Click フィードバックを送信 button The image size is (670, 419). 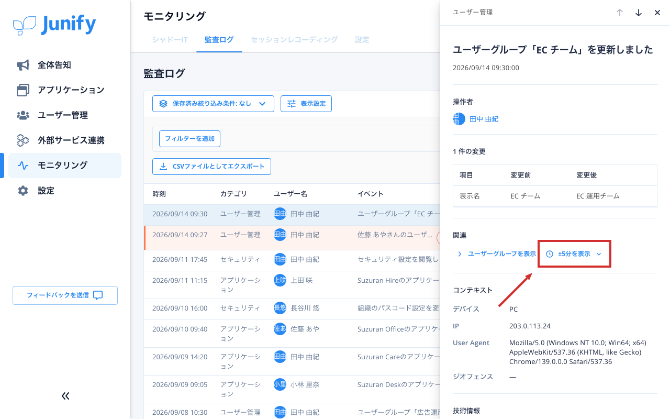tap(65, 295)
